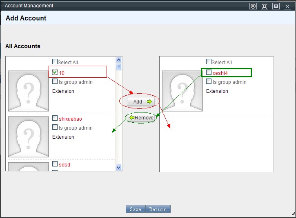This screenshot has width=296, height=218.
Task: Click avatar placeholder of shixuebao
Action: 28,137
